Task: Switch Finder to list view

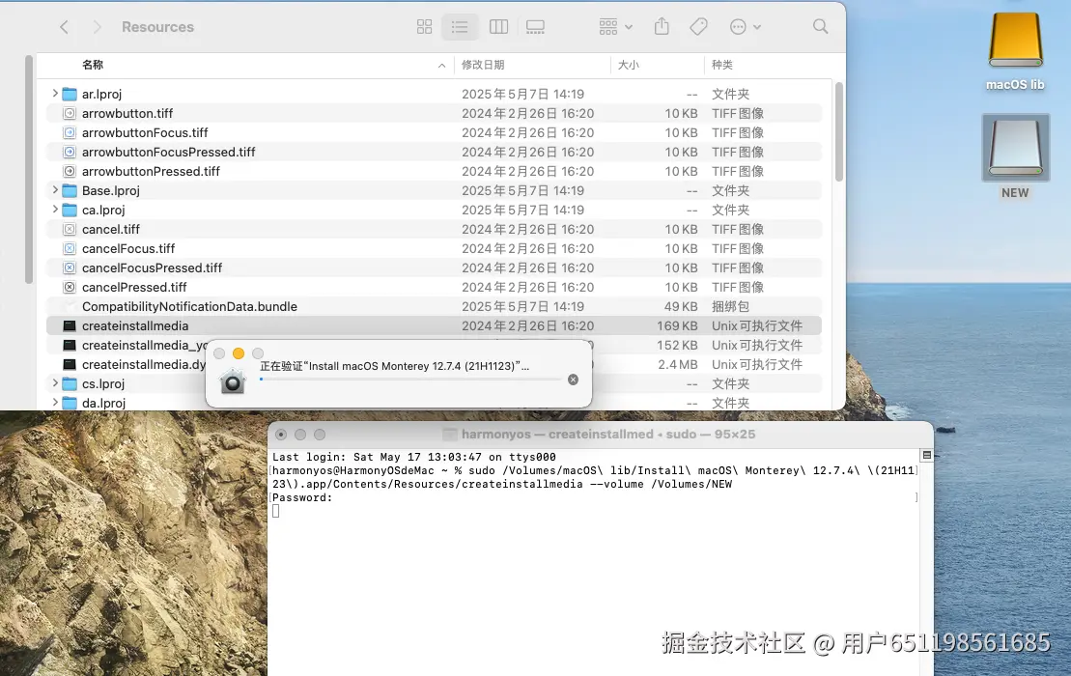Action: coord(460,27)
